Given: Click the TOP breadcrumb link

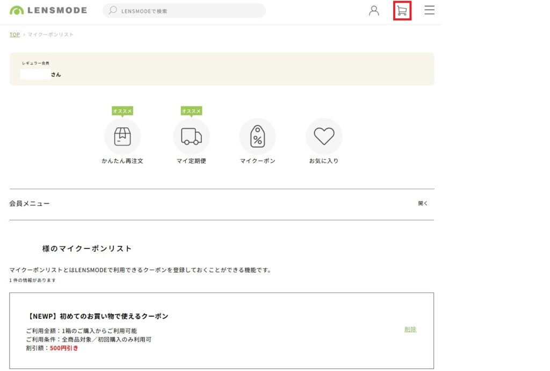Looking at the screenshot, I should (x=15, y=34).
